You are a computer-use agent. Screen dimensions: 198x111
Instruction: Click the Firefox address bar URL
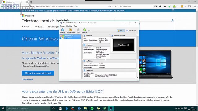[47, 6]
